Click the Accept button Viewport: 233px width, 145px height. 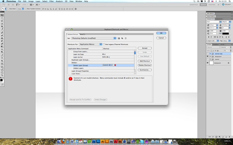pos(144,48)
